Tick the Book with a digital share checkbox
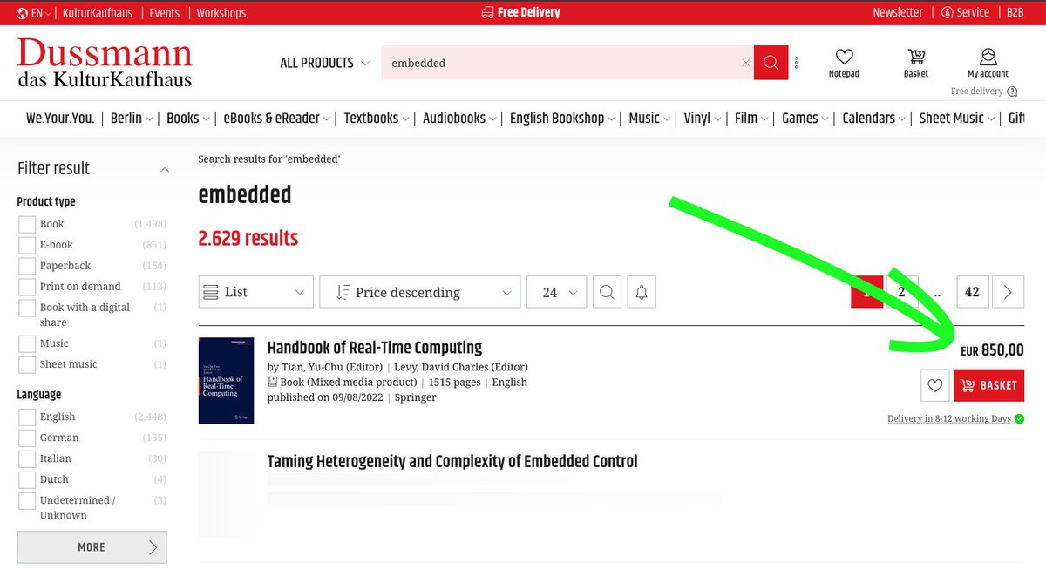The height and width of the screenshot is (570, 1046). 27,309
